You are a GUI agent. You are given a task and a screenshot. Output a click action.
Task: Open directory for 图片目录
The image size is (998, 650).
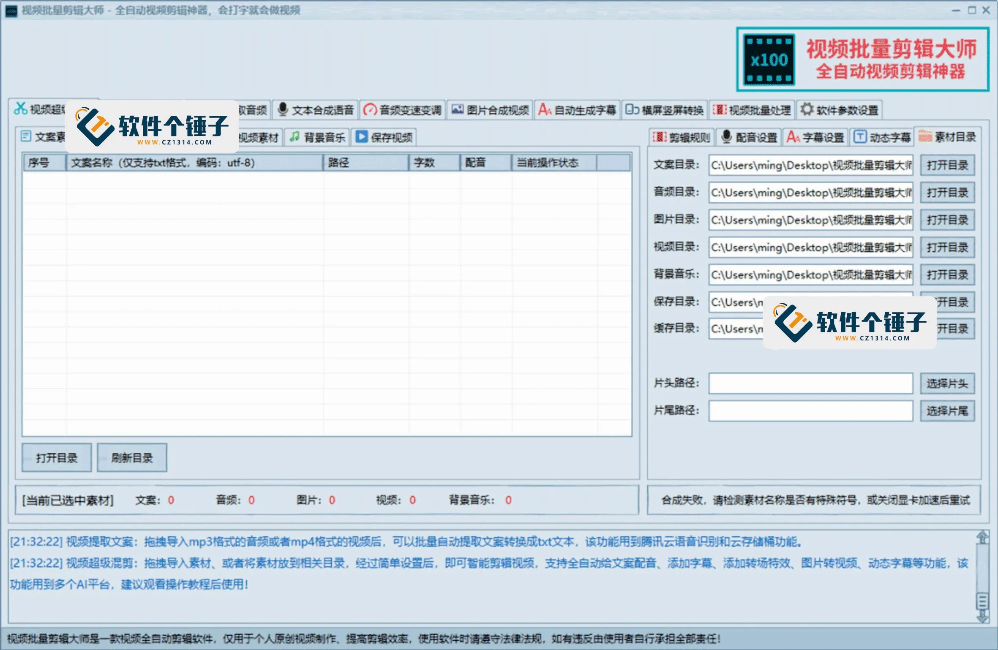[x=947, y=220]
